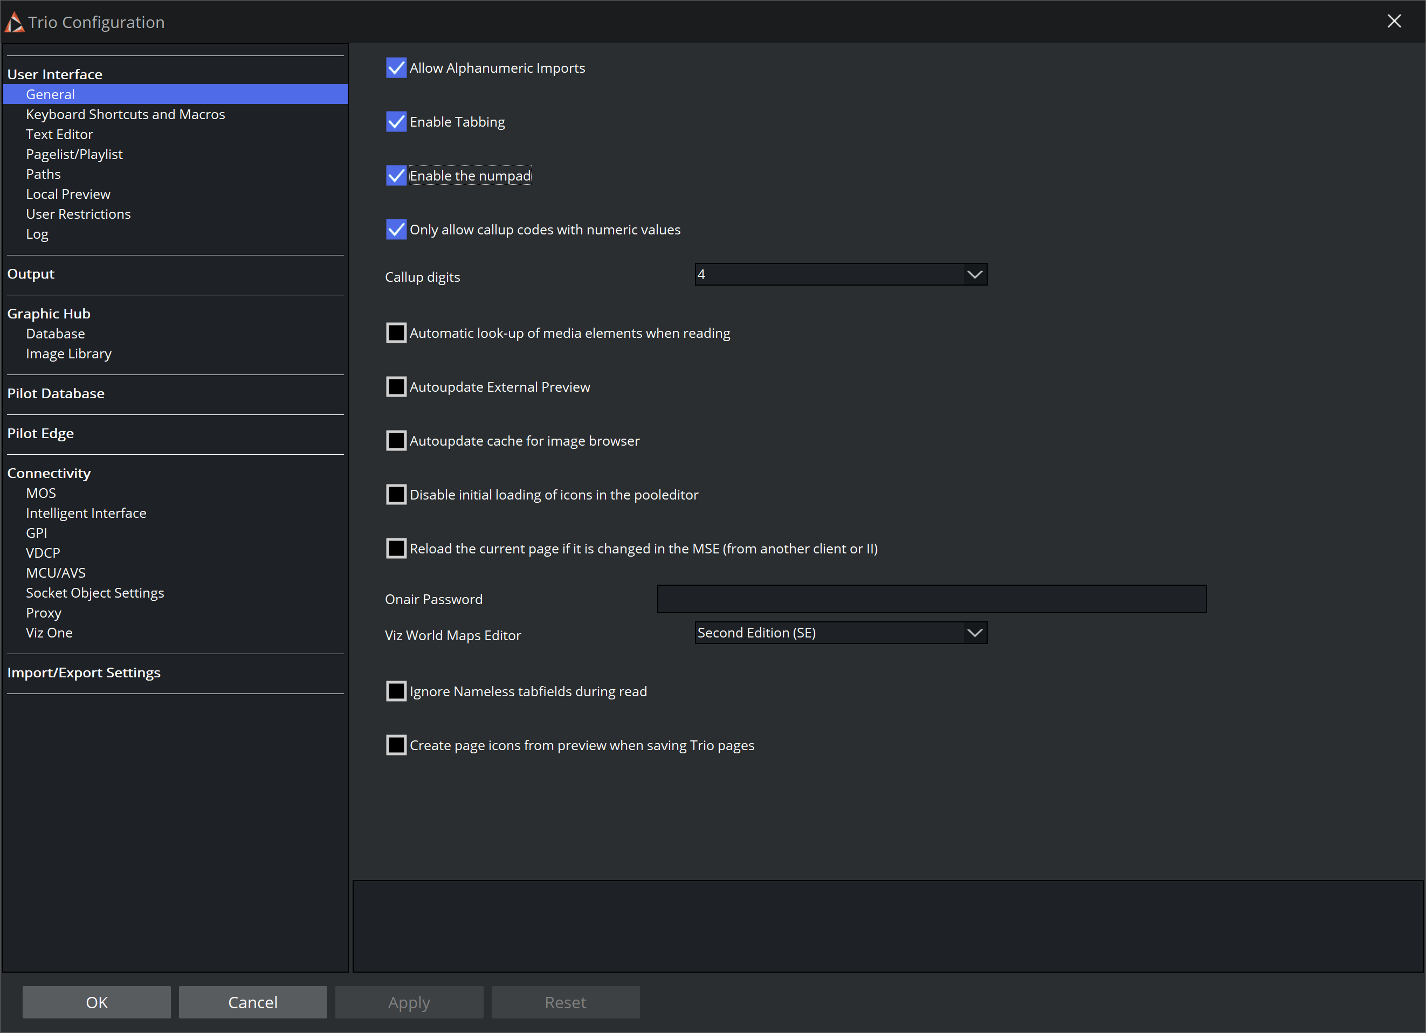
Task: Open the Callup digits dropdown
Action: tap(841, 275)
